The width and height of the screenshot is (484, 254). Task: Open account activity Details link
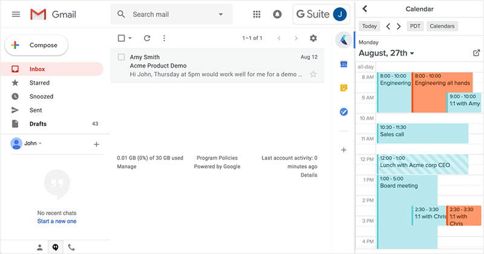coord(309,175)
